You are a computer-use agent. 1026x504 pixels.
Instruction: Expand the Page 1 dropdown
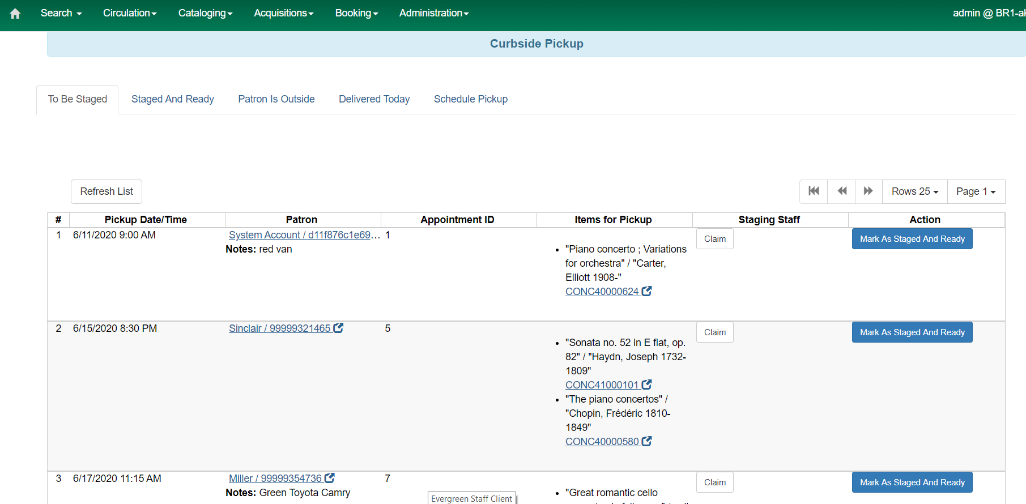pos(976,191)
